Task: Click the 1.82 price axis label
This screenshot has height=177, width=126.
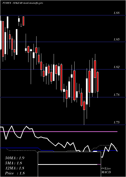Action: coord(116,67)
